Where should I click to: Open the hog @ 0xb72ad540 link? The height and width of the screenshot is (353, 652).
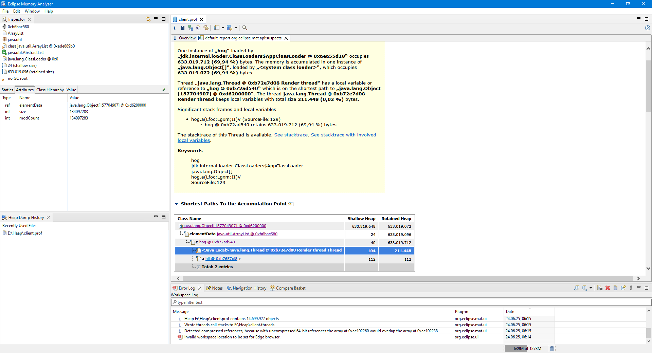217,242
